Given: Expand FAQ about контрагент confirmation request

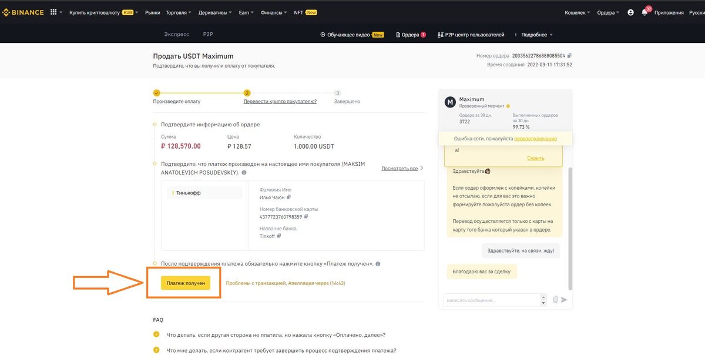Looking at the screenshot, I should point(156,350).
